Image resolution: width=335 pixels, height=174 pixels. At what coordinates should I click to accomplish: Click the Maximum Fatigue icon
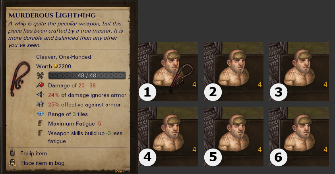(x=40, y=123)
